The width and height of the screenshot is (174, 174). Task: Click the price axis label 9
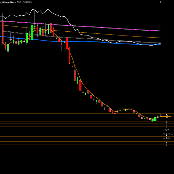pos(166,122)
